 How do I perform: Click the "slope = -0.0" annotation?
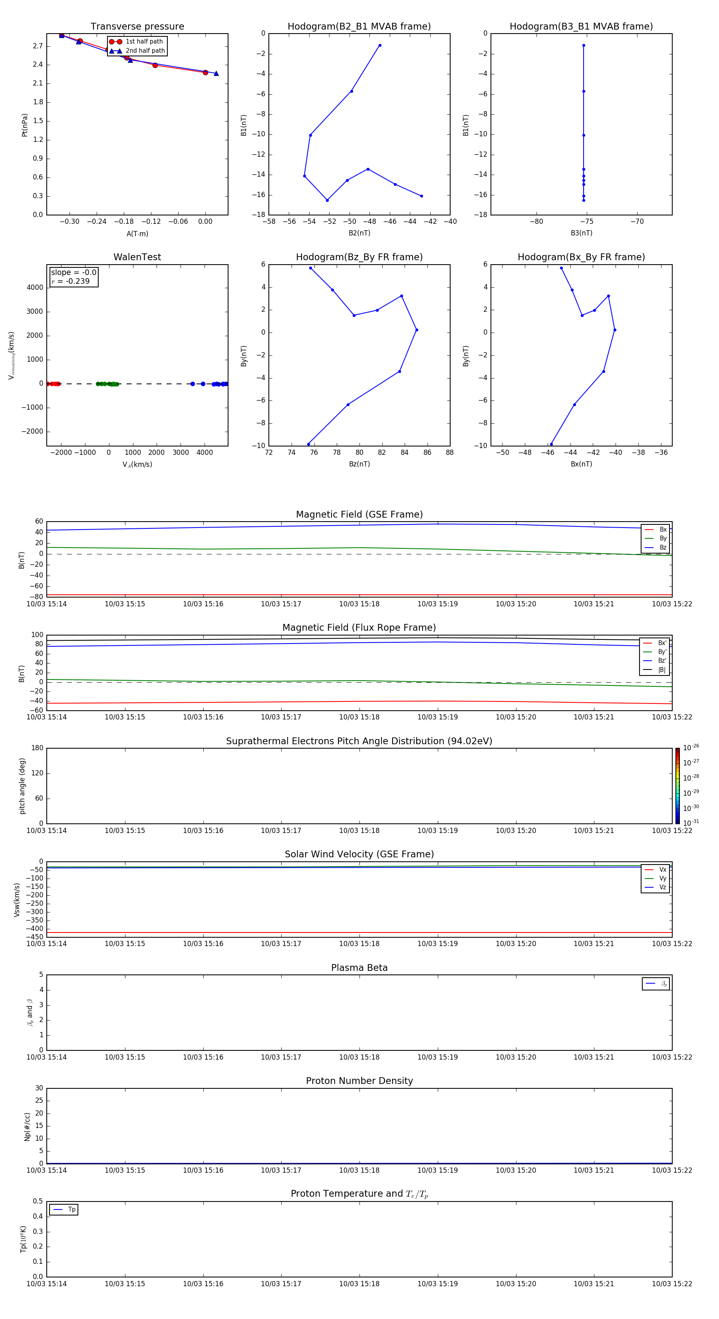[x=73, y=273]
